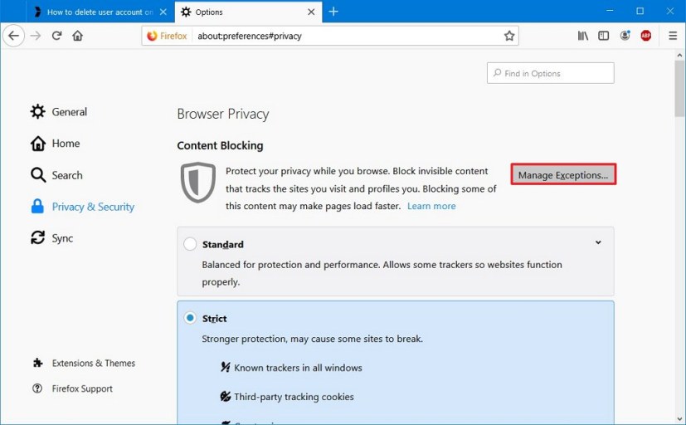The image size is (686, 425).
Task: Click the Known trackers in all windows icon
Action: point(226,367)
